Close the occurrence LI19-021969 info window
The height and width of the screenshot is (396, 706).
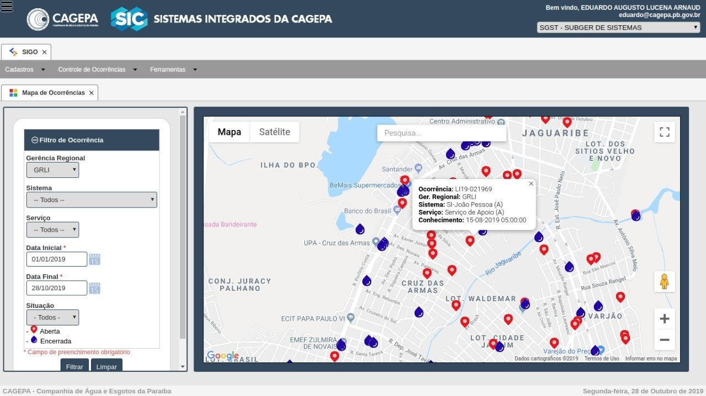tap(531, 184)
